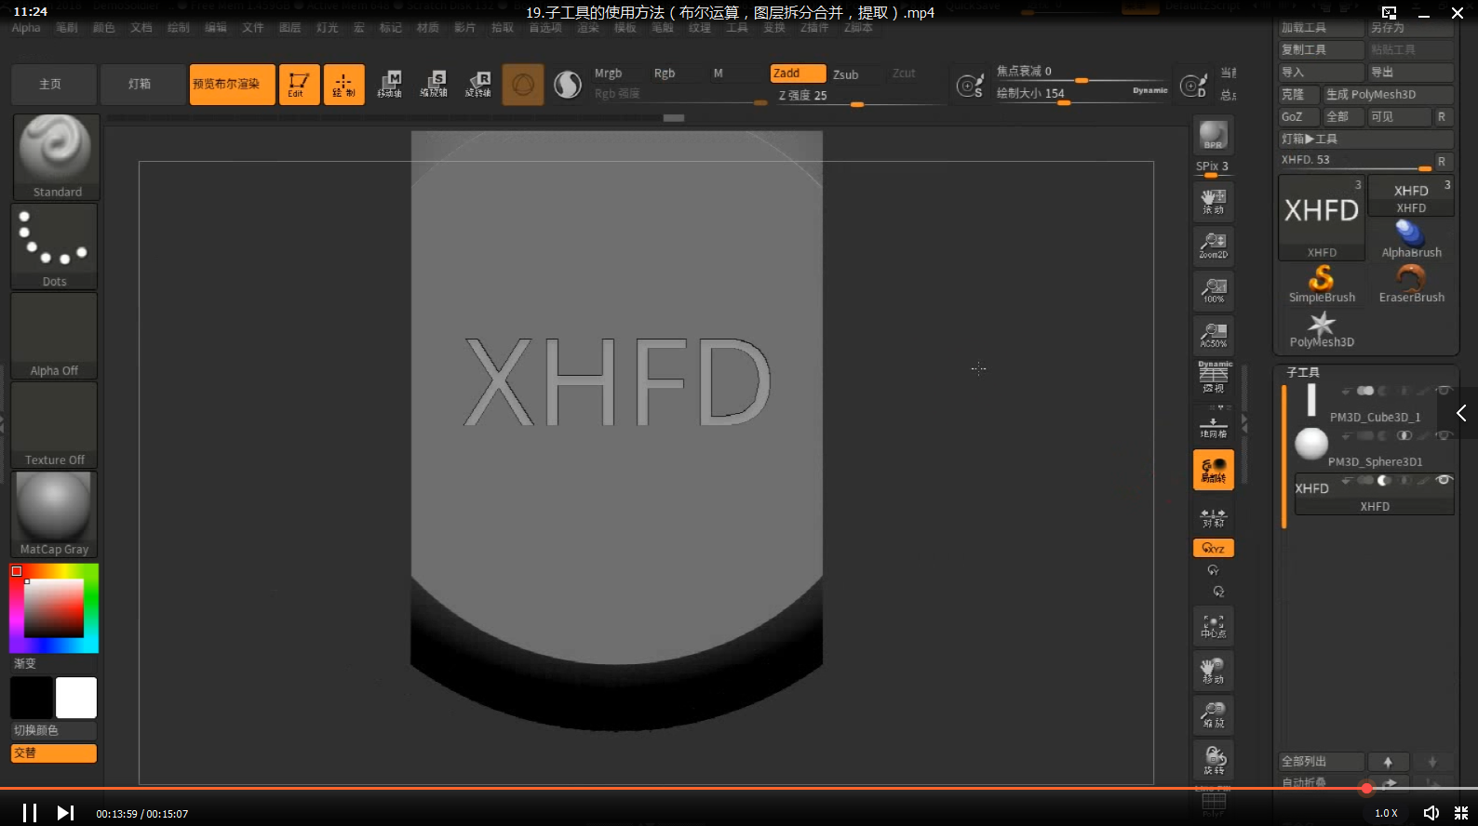1478x826 pixels.
Task: Toggle Dynamic perspective (透视) view
Action: click(x=1213, y=378)
